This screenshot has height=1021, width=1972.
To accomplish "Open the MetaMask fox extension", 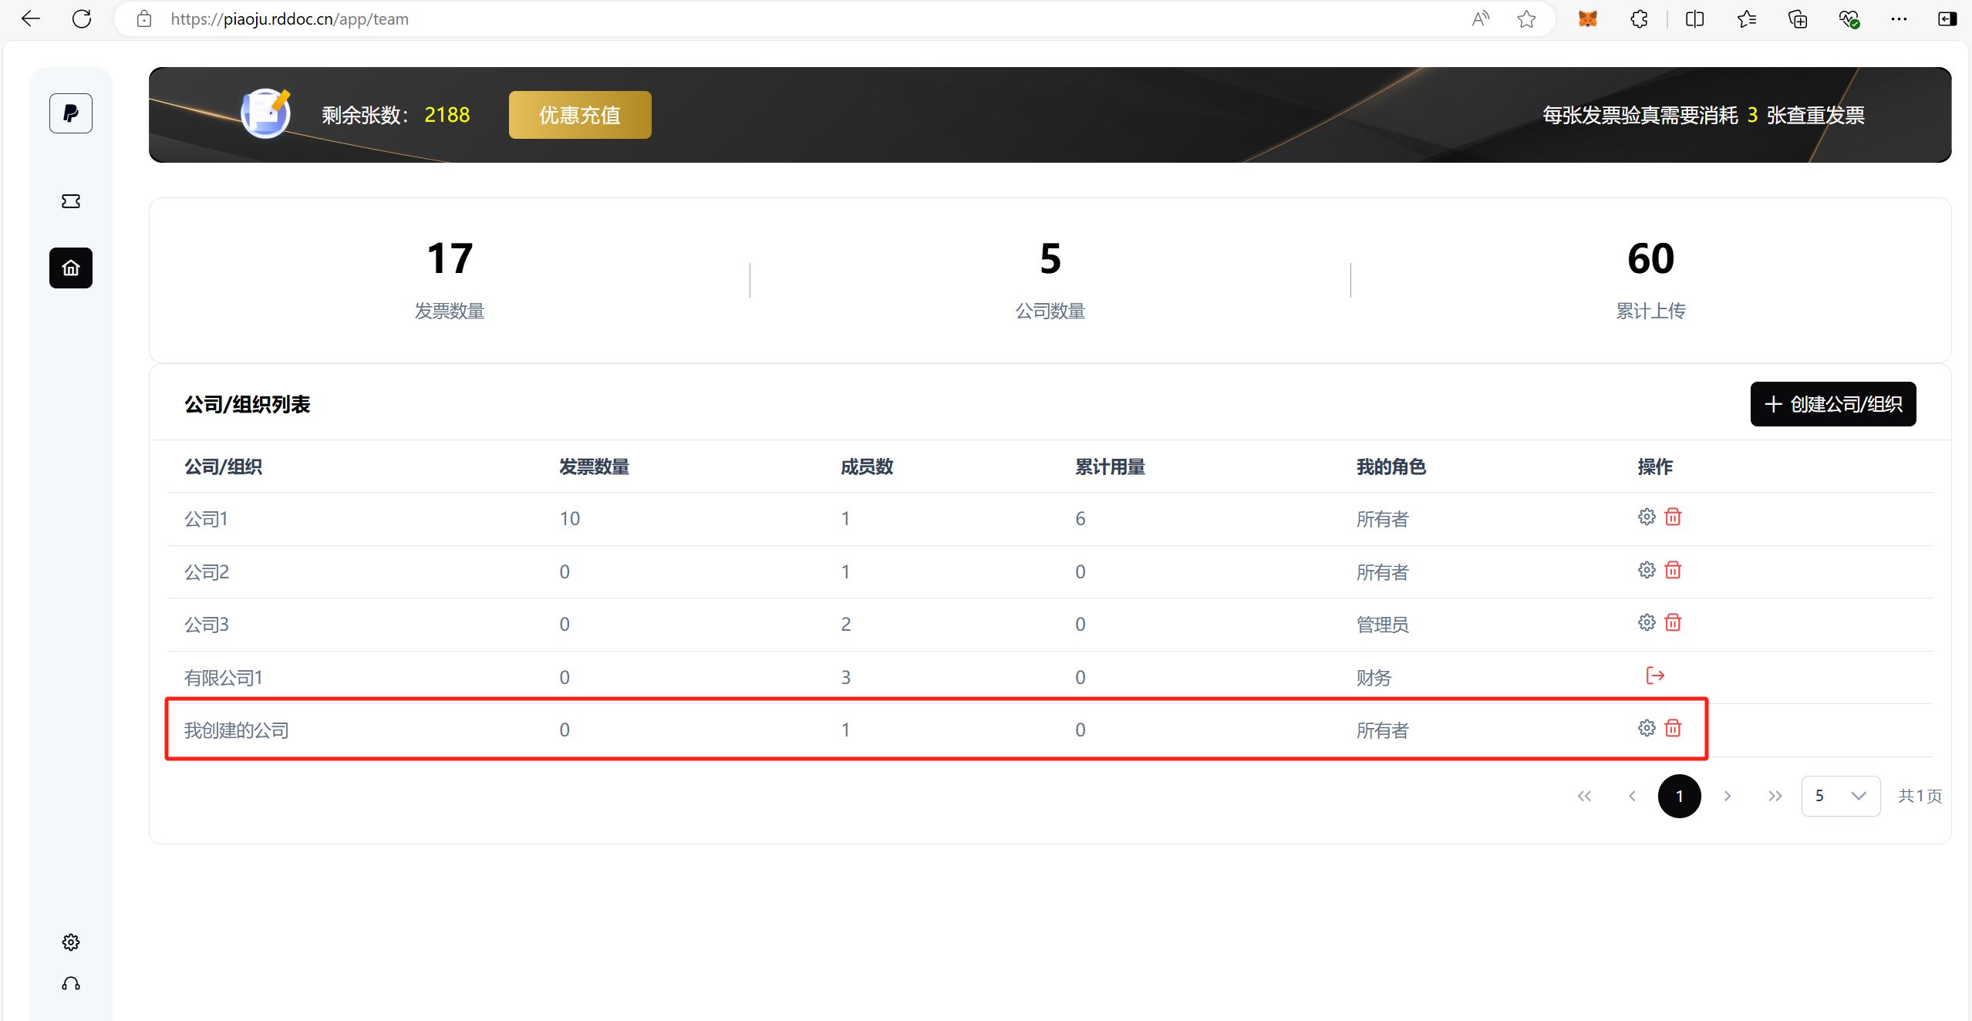I will click(x=1587, y=19).
